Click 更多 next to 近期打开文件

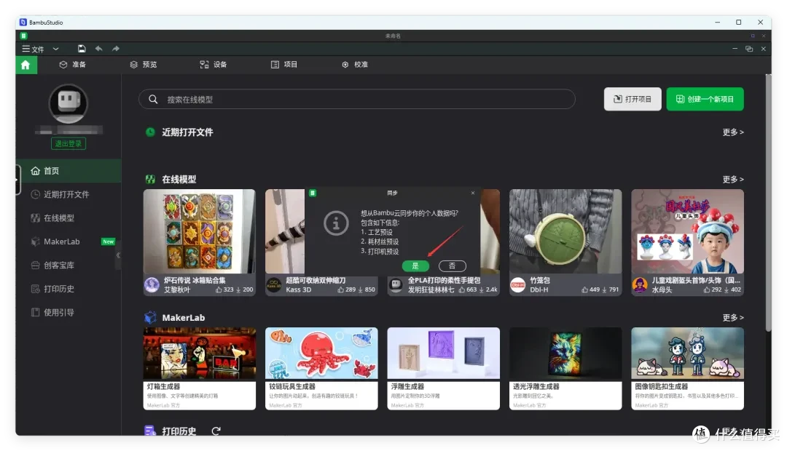[x=733, y=132]
